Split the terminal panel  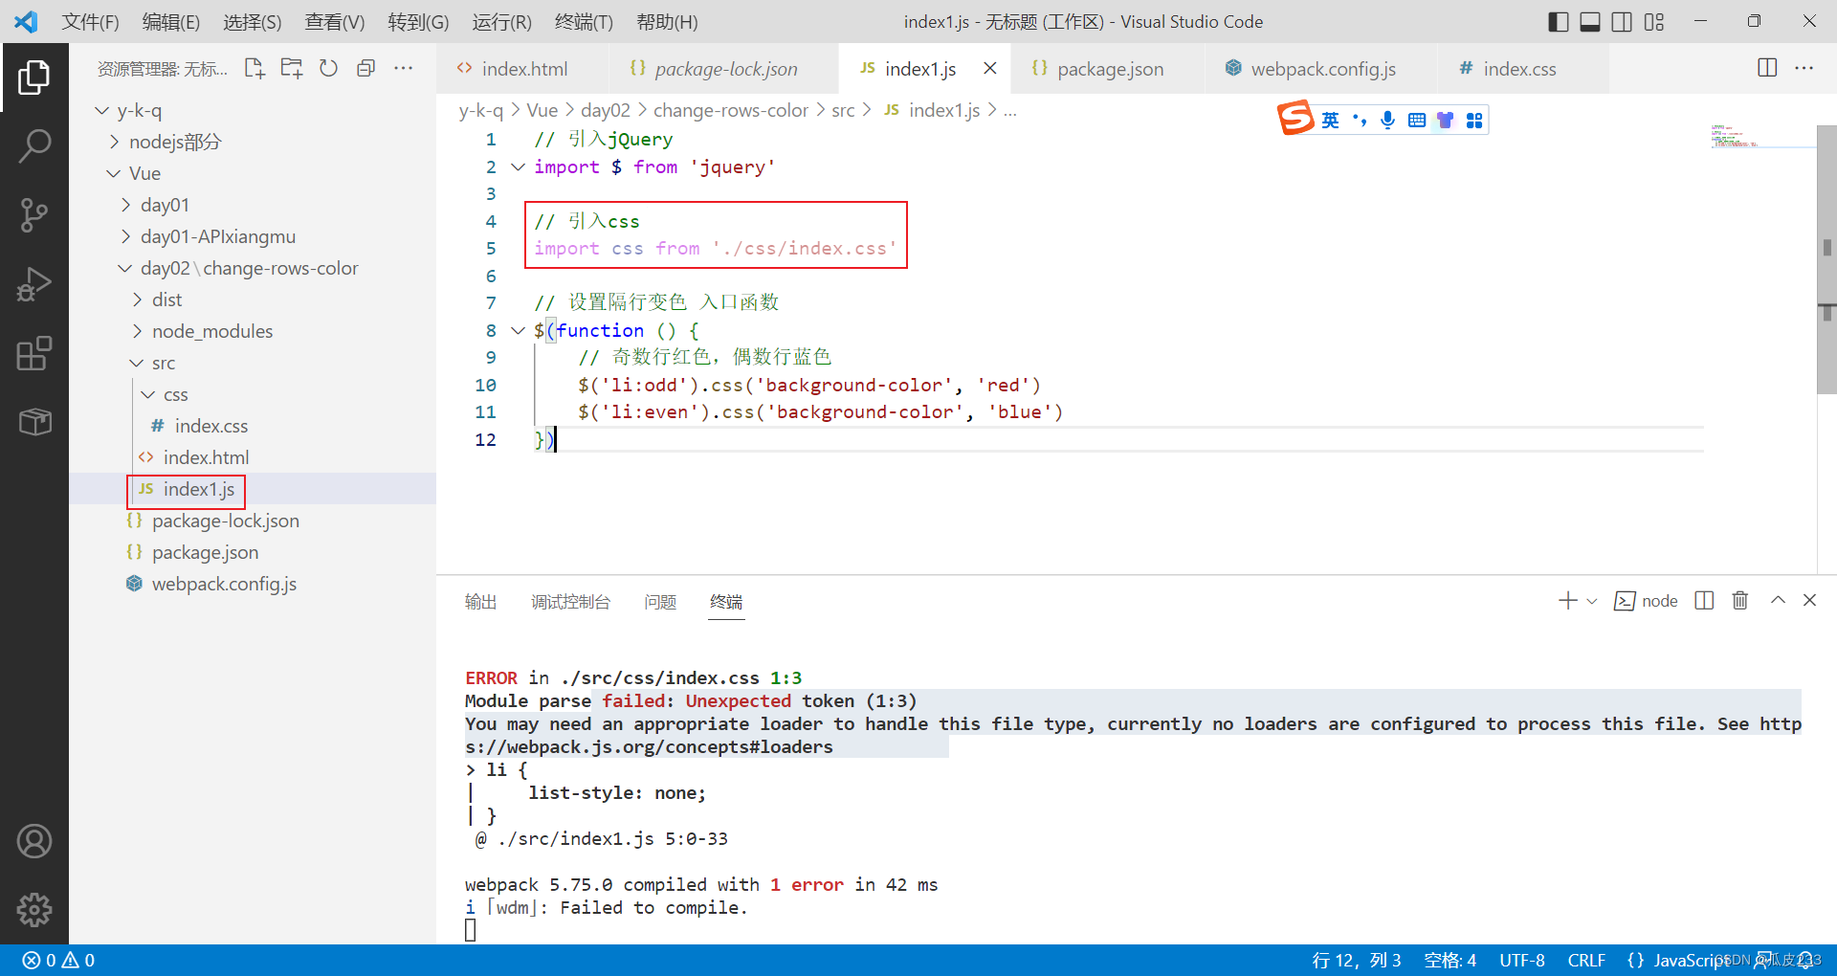click(x=1704, y=601)
